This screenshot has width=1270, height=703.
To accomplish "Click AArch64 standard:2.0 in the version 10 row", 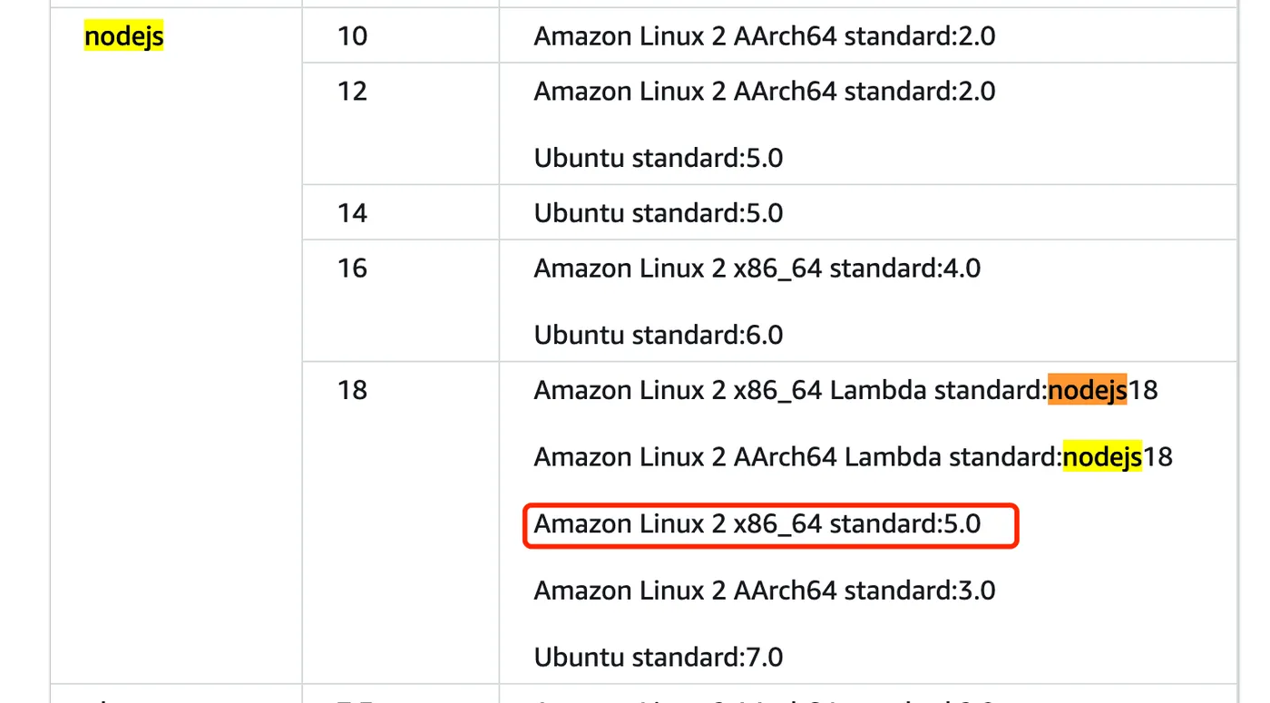I will (x=764, y=36).
